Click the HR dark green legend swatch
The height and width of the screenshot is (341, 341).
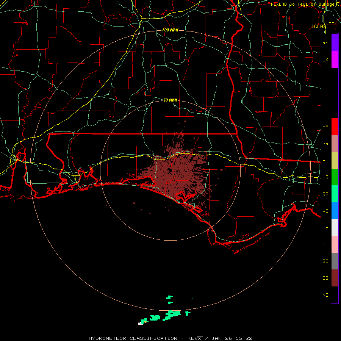pos(335,177)
